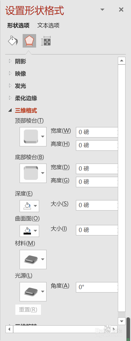Click the 重置 reset button
Image resolution: width=131 pixels, height=341 pixels.
pyautogui.click(x=28, y=310)
